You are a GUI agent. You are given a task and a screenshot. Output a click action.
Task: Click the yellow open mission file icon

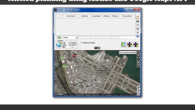[x=138, y=17]
